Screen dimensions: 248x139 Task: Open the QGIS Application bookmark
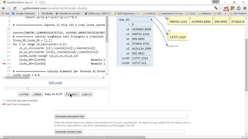point(127,14)
